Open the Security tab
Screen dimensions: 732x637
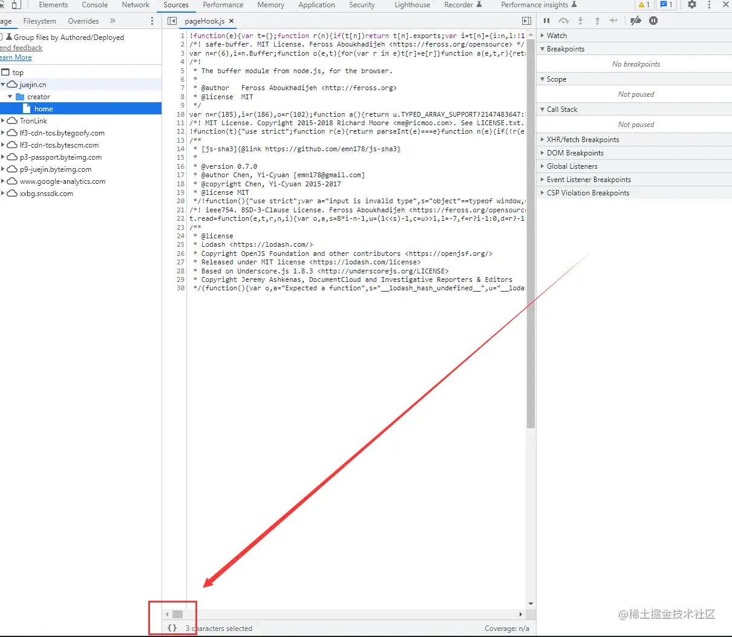click(x=362, y=5)
